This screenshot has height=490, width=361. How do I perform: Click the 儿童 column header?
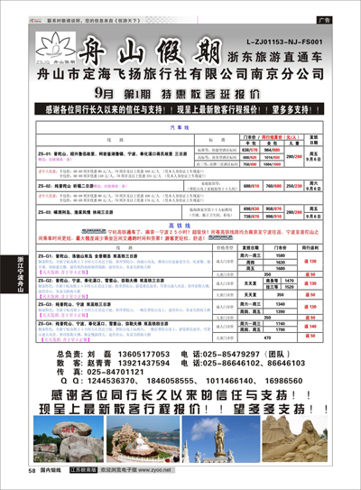coord(294,143)
